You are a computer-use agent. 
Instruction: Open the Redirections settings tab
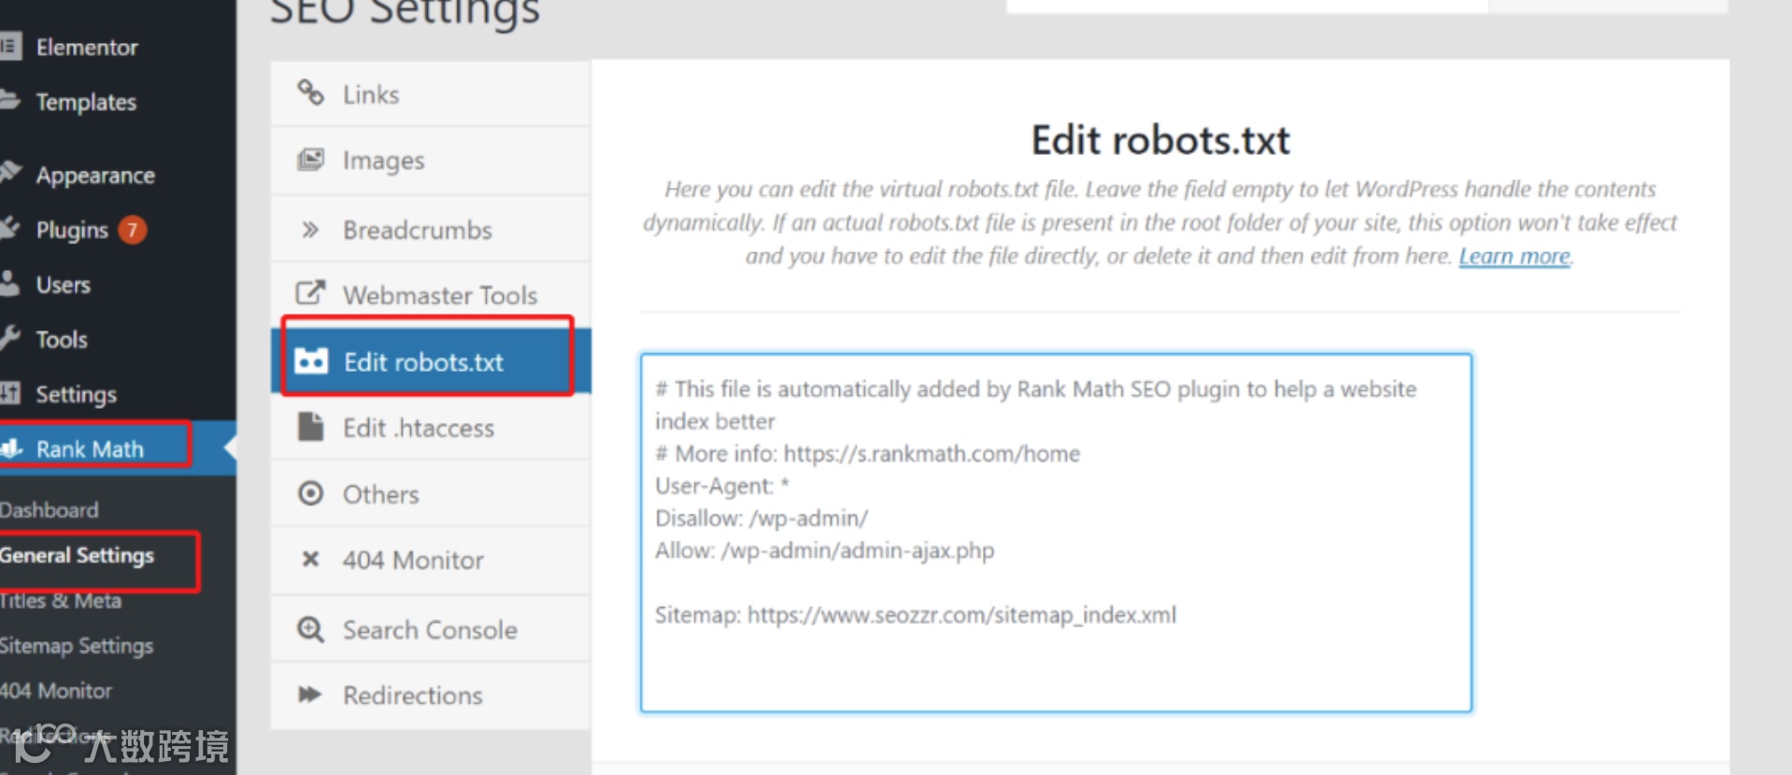pyautogui.click(x=430, y=696)
